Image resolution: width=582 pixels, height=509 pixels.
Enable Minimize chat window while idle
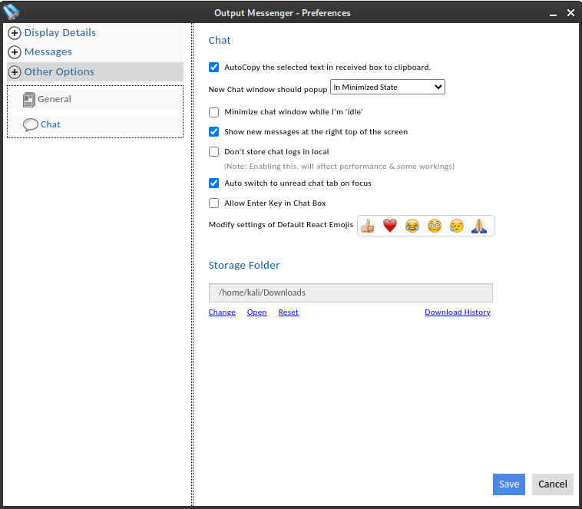pos(213,112)
